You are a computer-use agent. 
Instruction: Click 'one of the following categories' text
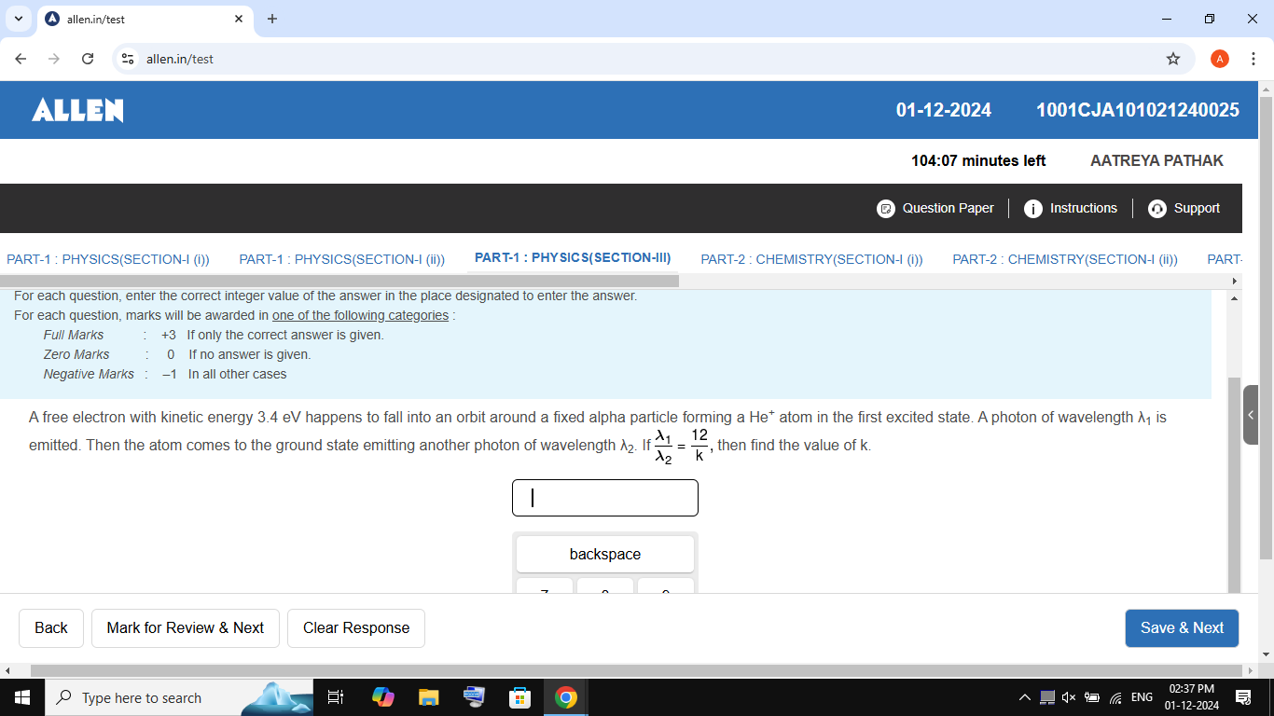(360, 315)
